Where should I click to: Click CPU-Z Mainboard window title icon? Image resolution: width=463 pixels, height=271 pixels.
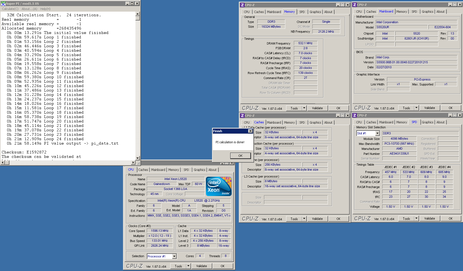[355, 5]
